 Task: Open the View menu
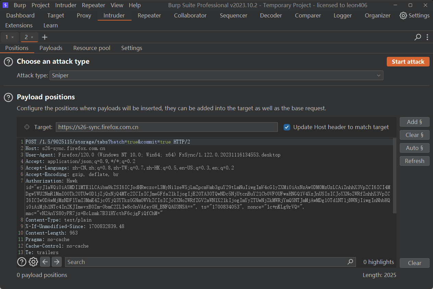(x=117, y=5)
